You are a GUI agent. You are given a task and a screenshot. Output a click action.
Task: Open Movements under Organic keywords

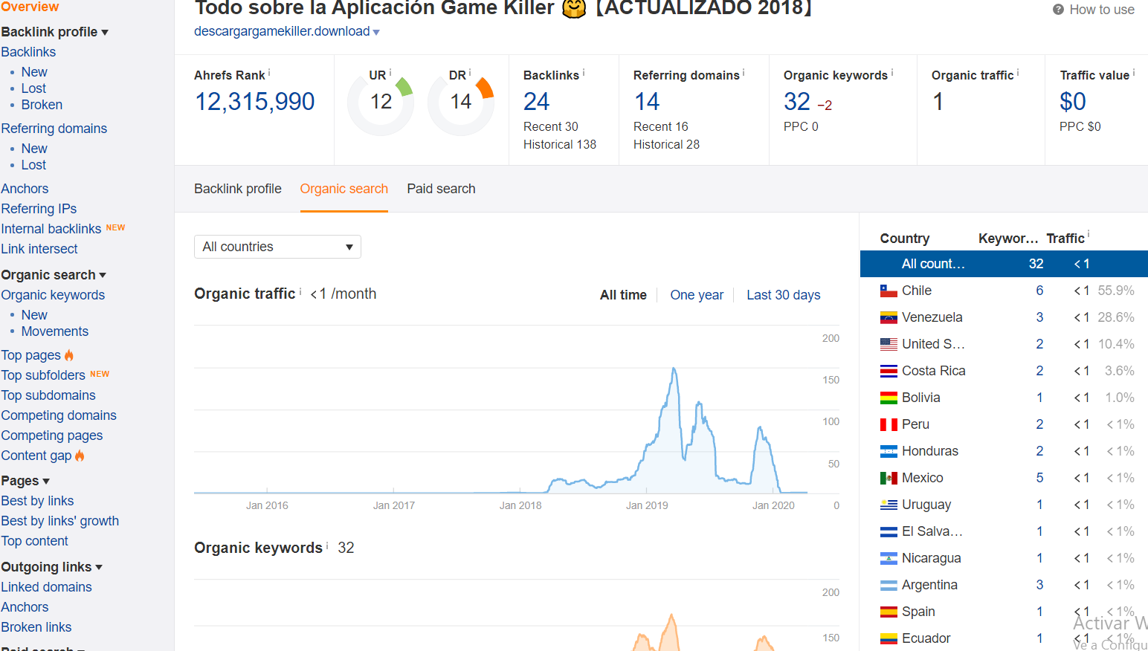pos(54,331)
